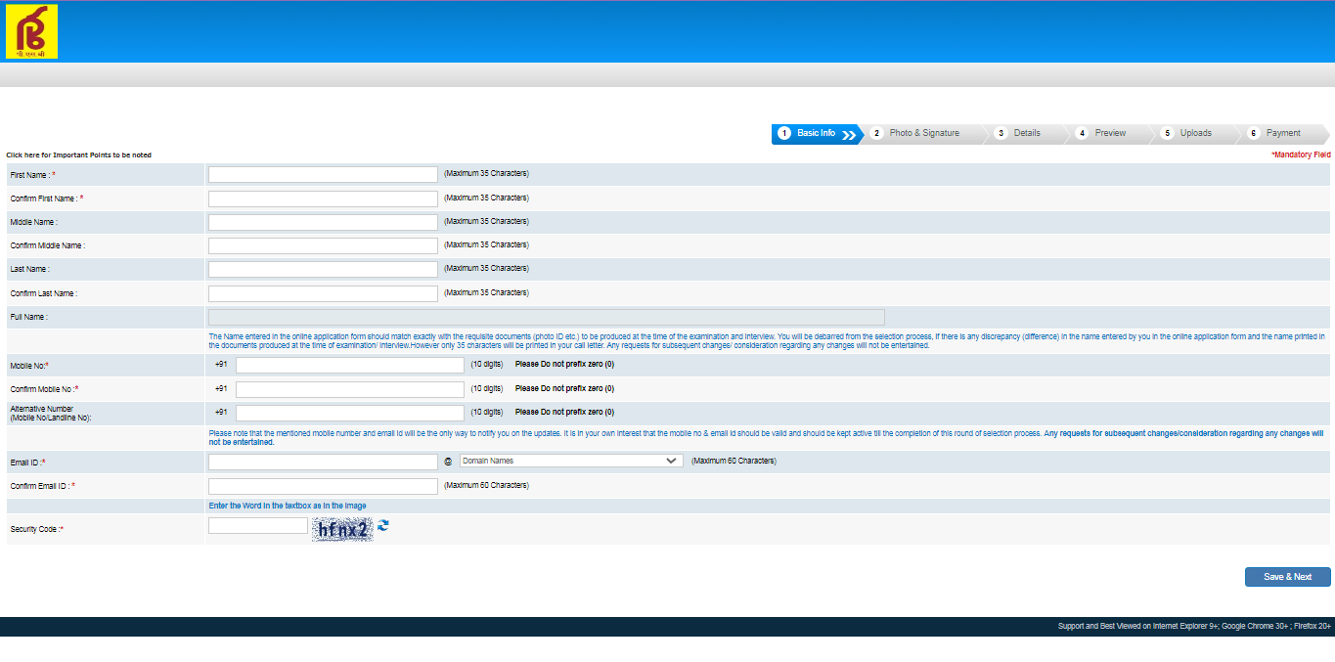Click the Confirm First Name field

click(x=323, y=199)
